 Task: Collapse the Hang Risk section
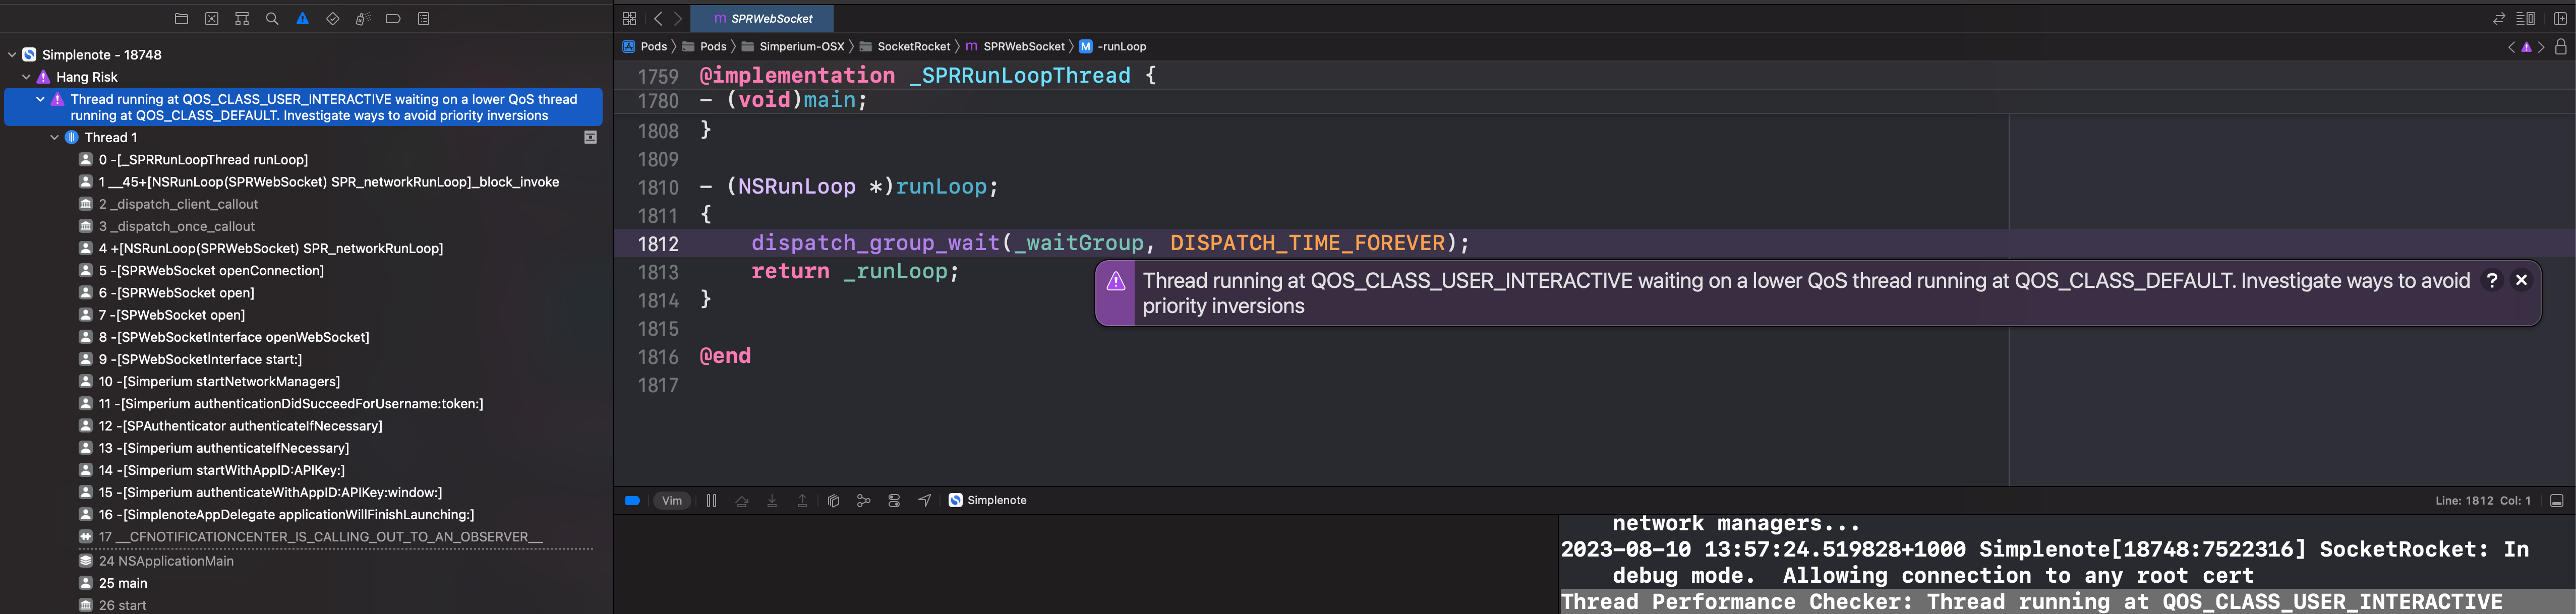click(x=25, y=76)
